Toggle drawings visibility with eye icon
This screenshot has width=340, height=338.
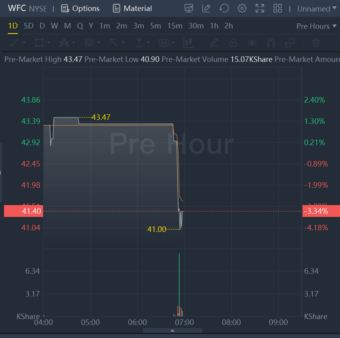(x=252, y=43)
